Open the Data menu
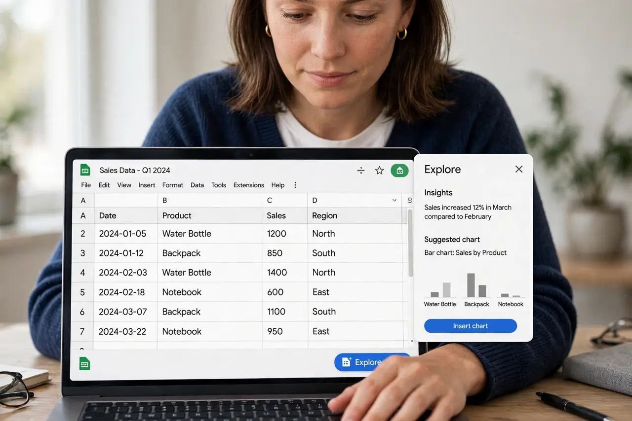The image size is (632, 421). [197, 185]
